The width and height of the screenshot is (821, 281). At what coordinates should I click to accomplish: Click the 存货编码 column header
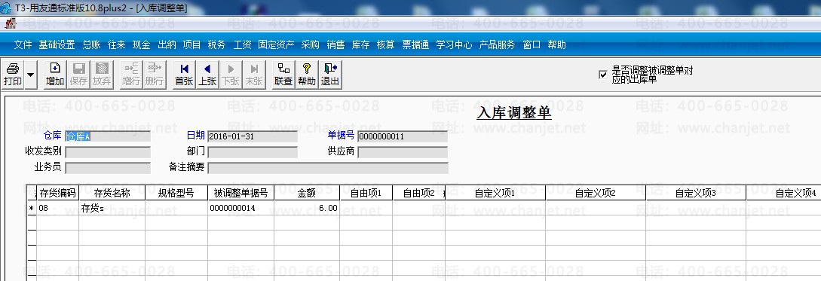tap(57, 193)
